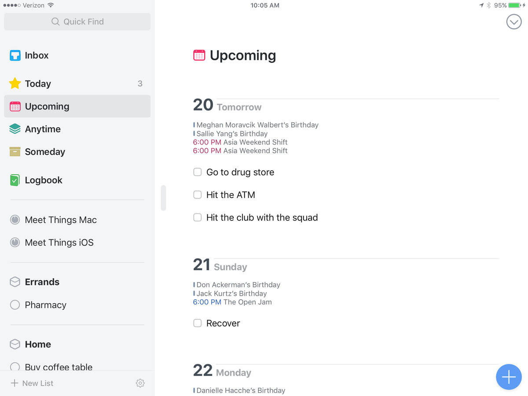Screen dimensions: 528x396
Task: Open the Someday archive box icon
Action: 15,152
